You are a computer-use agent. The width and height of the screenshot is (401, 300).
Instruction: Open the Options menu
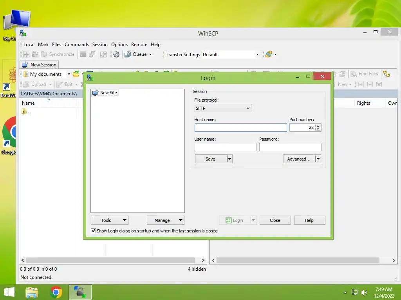pyautogui.click(x=119, y=45)
